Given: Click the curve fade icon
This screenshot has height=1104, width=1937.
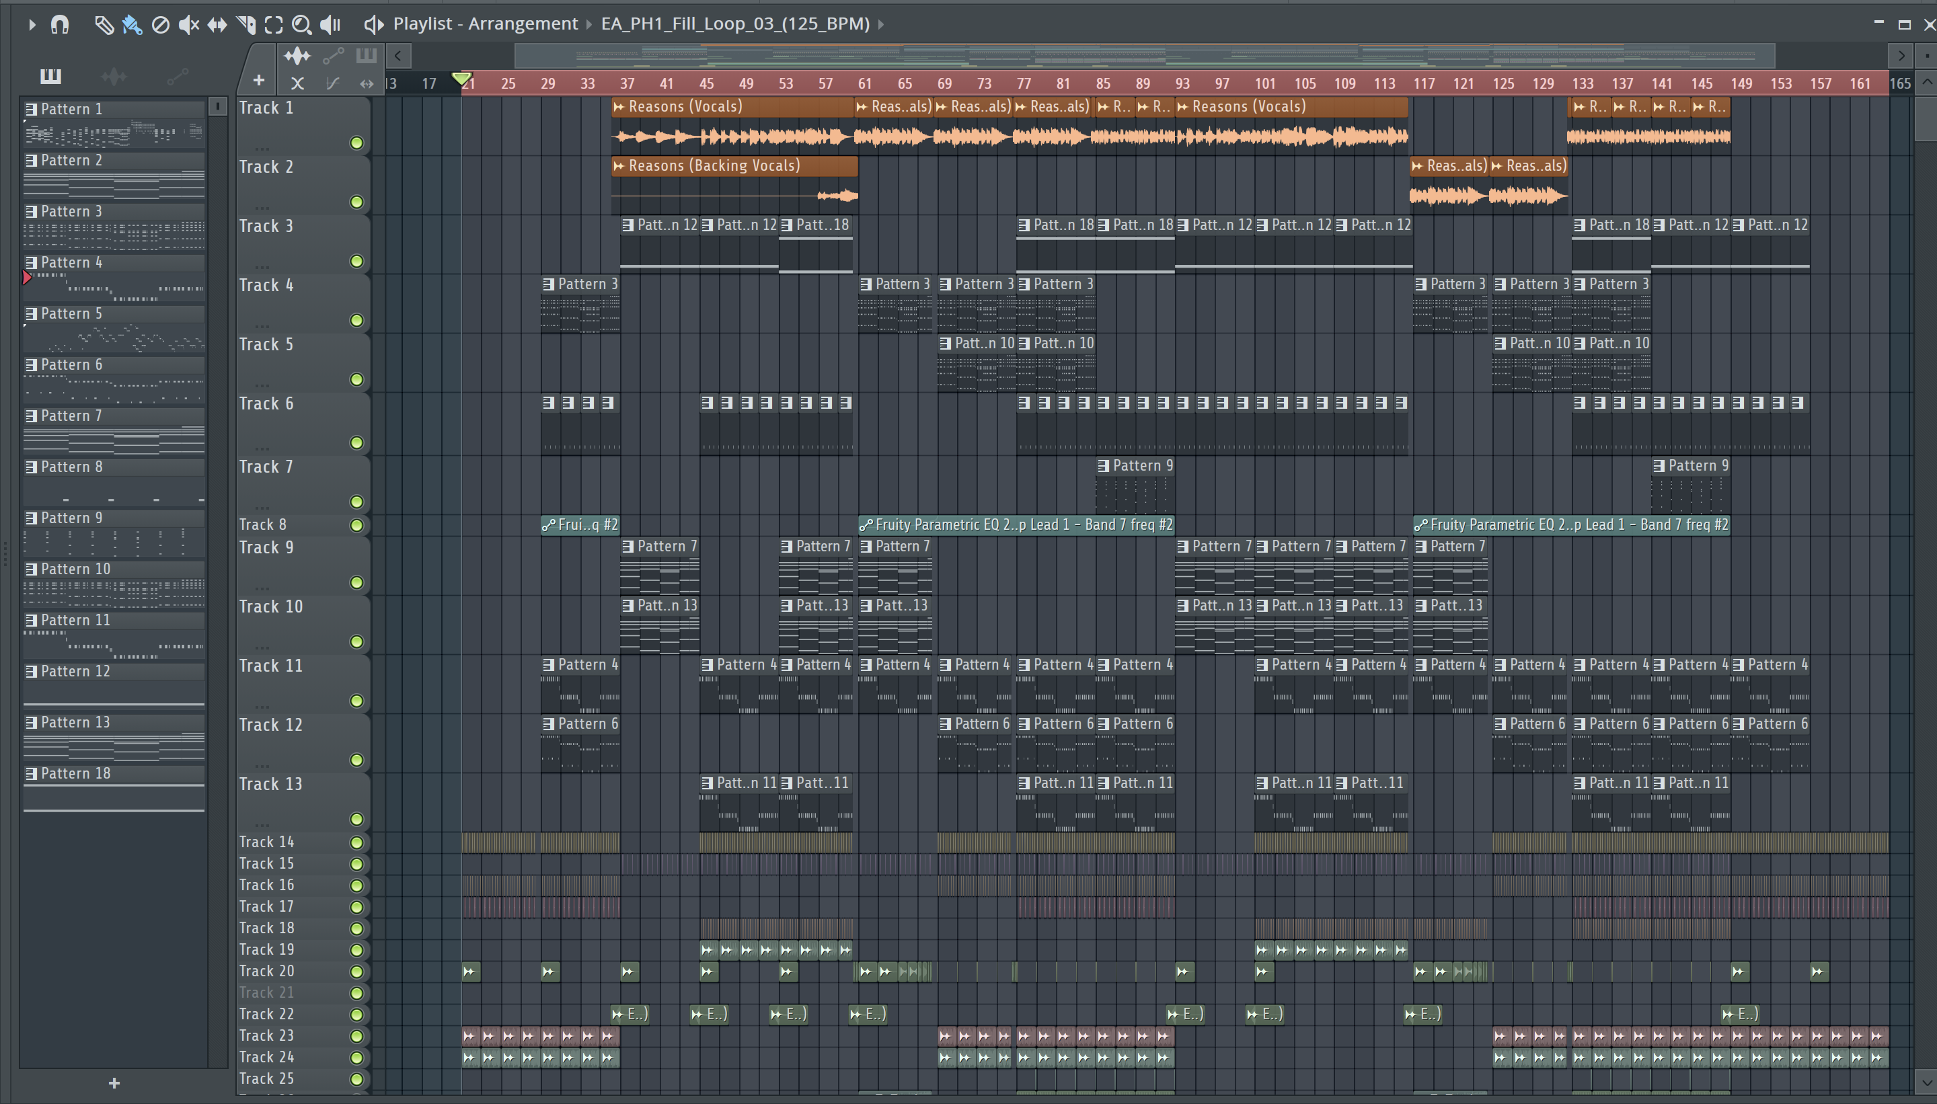Looking at the screenshot, I should point(332,83).
